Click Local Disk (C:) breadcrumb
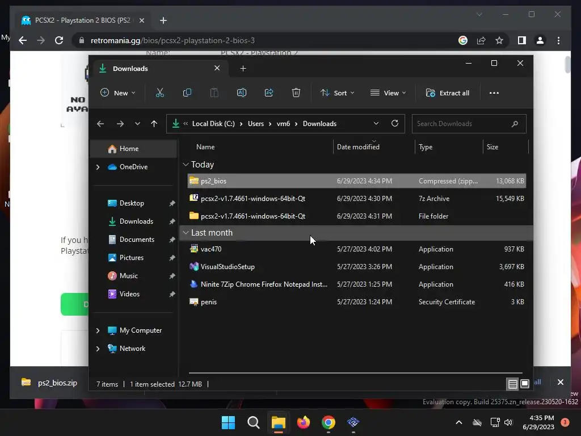Viewport: 581px width, 436px height. pos(213,124)
